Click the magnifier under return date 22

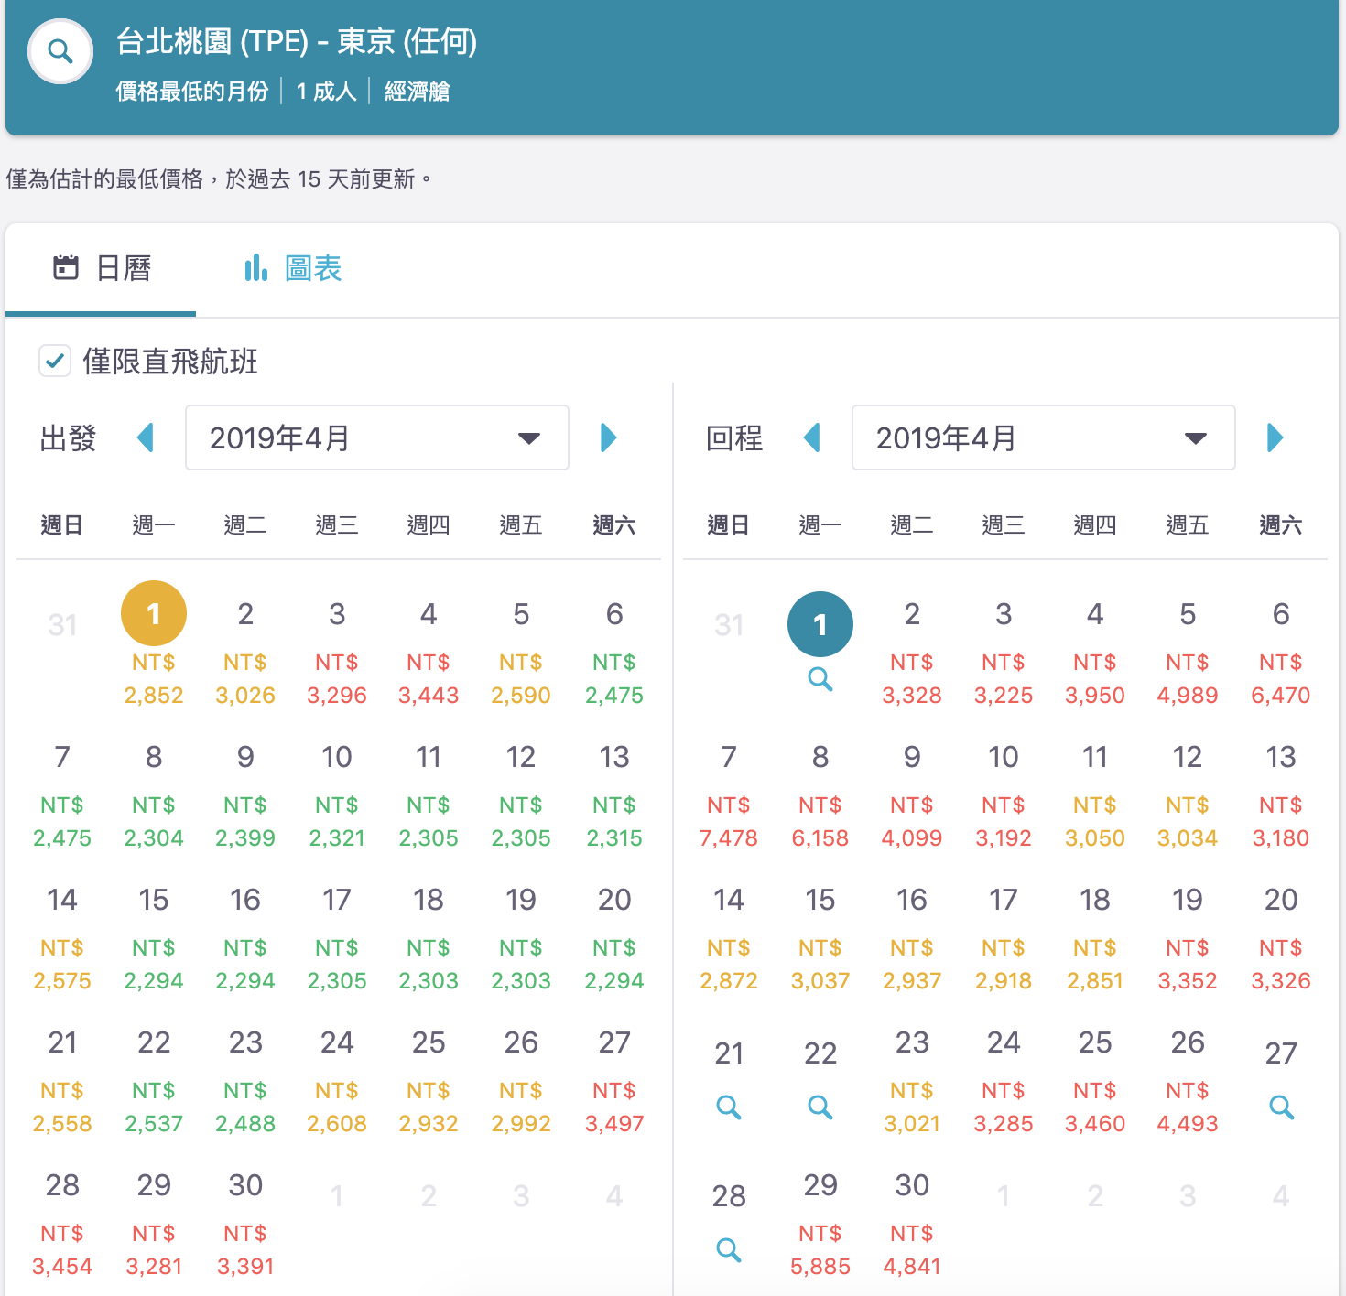pos(820,1107)
